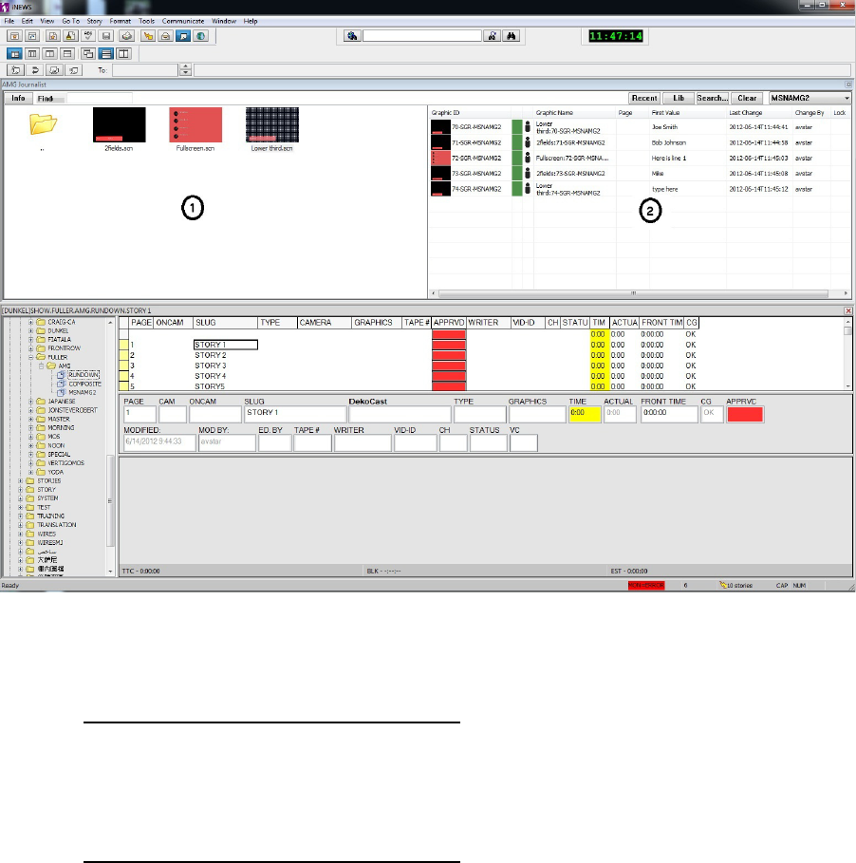Screen dimensions: 856x863
Task: Close the AMG Journalist panel
Action: [x=848, y=84]
